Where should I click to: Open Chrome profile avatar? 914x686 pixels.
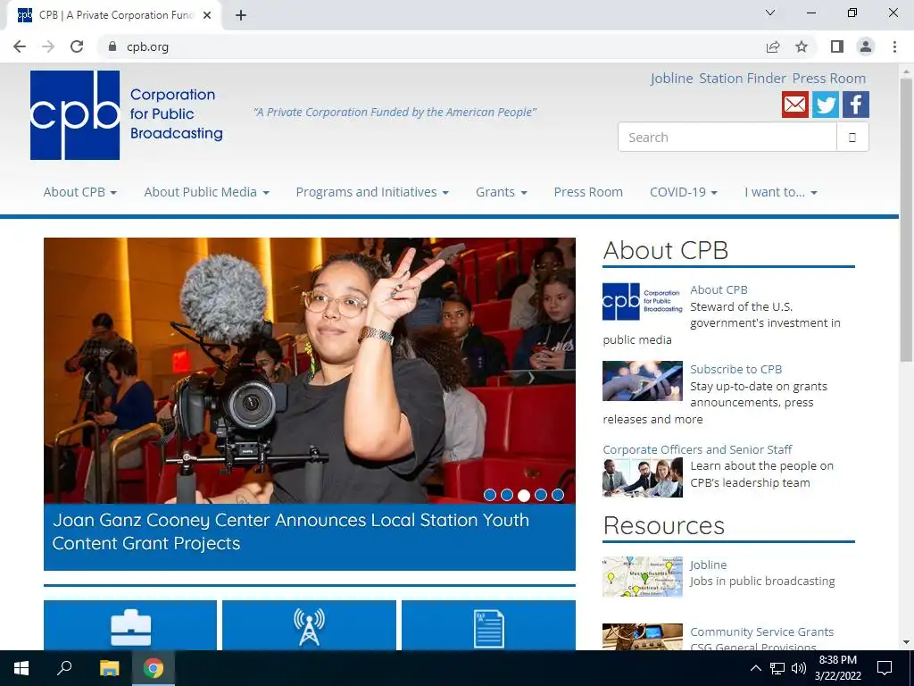[866, 46]
